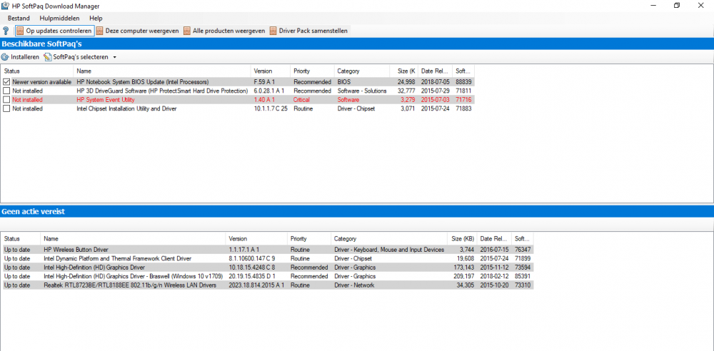Sort the upper list by Category column

coord(361,71)
